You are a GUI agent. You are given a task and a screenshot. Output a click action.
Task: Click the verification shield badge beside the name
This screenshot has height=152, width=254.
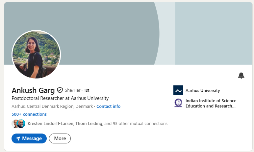click(60, 90)
